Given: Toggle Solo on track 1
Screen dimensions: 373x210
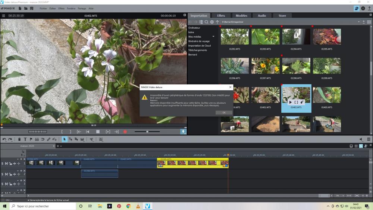Looking at the screenshot, I should tap(2, 163).
